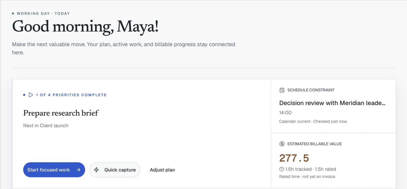This screenshot has width=407, height=189.
Task: Click the Working Day Today label
Action: [x=43, y=13]
